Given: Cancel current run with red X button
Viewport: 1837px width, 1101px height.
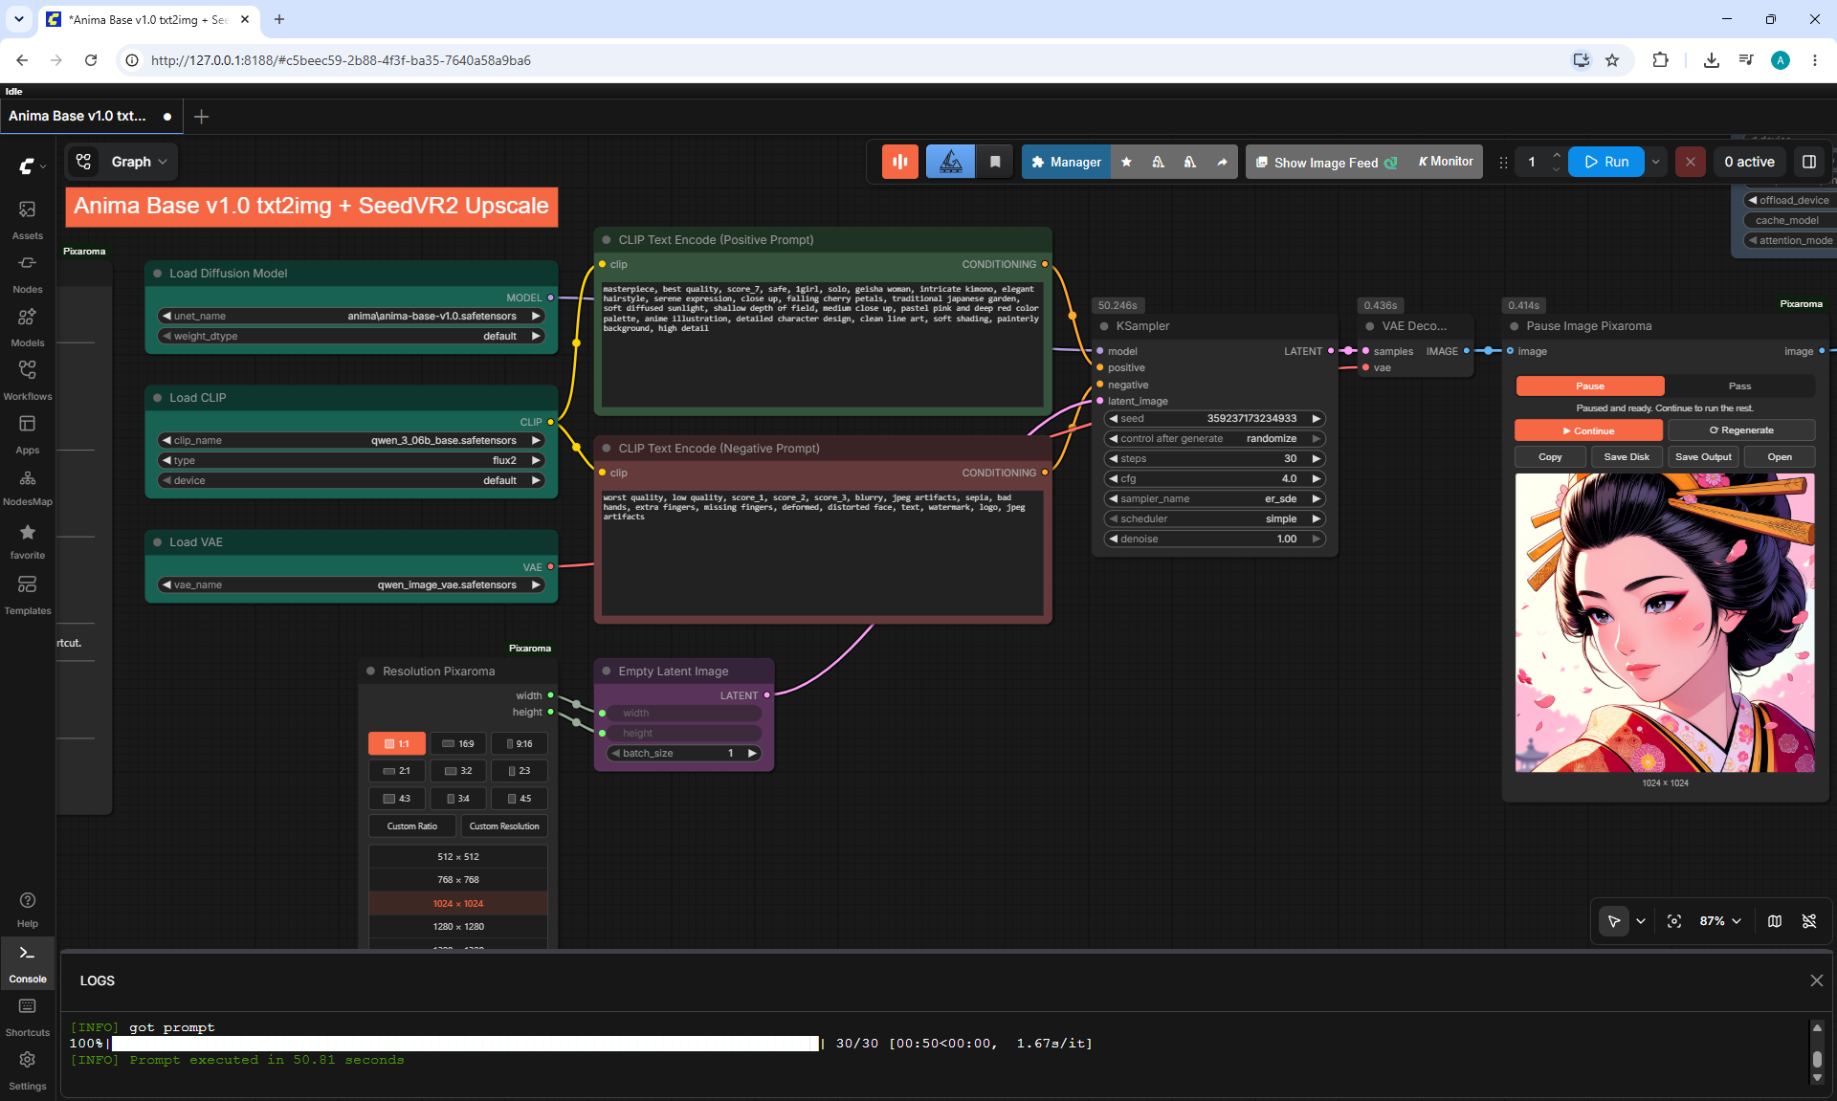Looking at the screenshot, I should click(x=1691, y=162).
